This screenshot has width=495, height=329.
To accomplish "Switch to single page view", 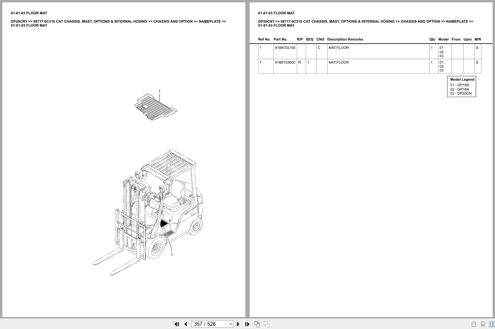I will coord(474,324).
